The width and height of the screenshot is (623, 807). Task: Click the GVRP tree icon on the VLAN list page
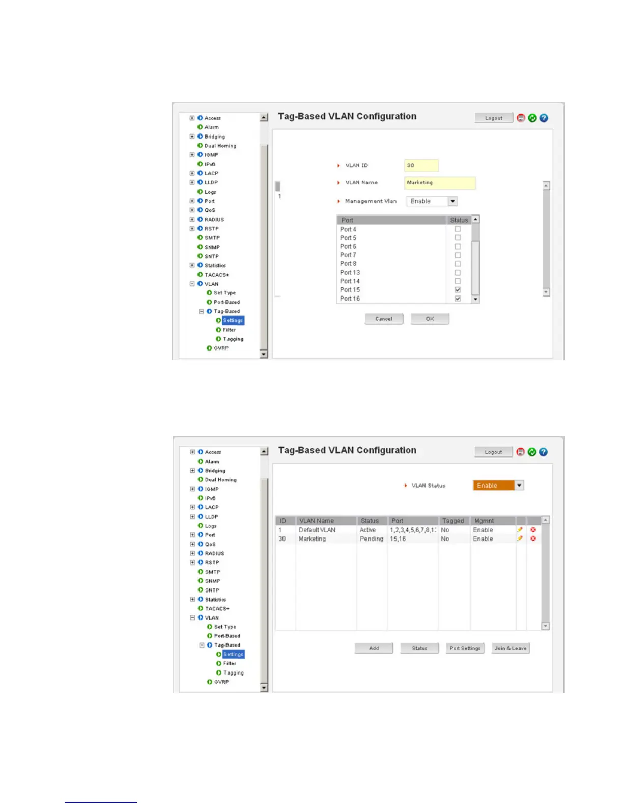[x=210, y=682]
